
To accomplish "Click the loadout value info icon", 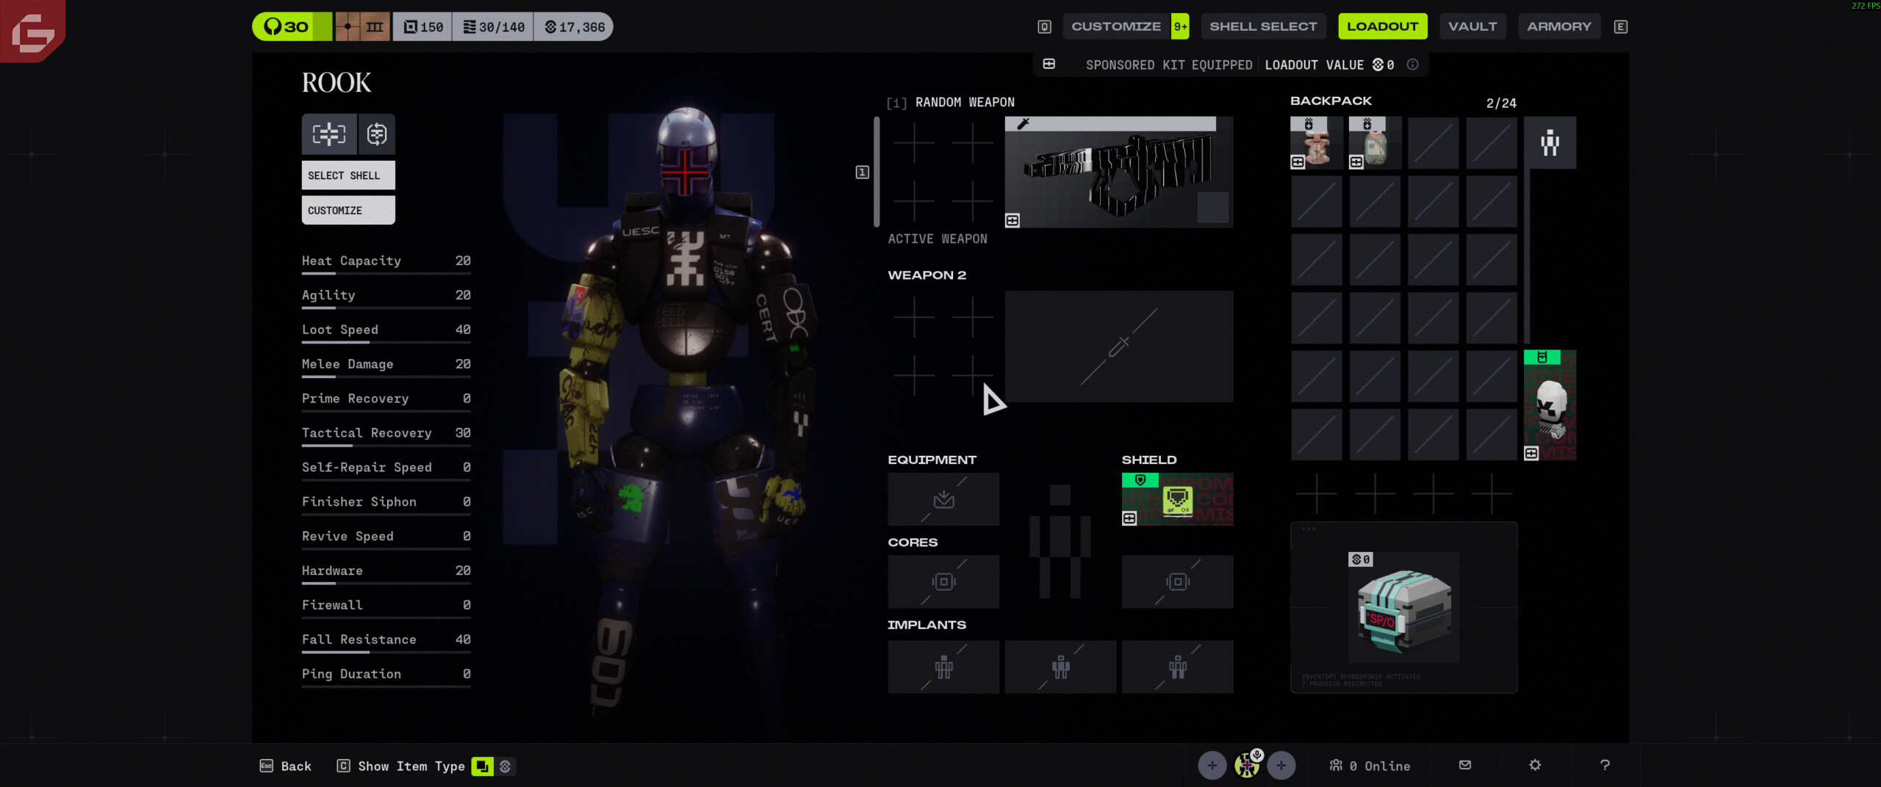I will 1412,65.
